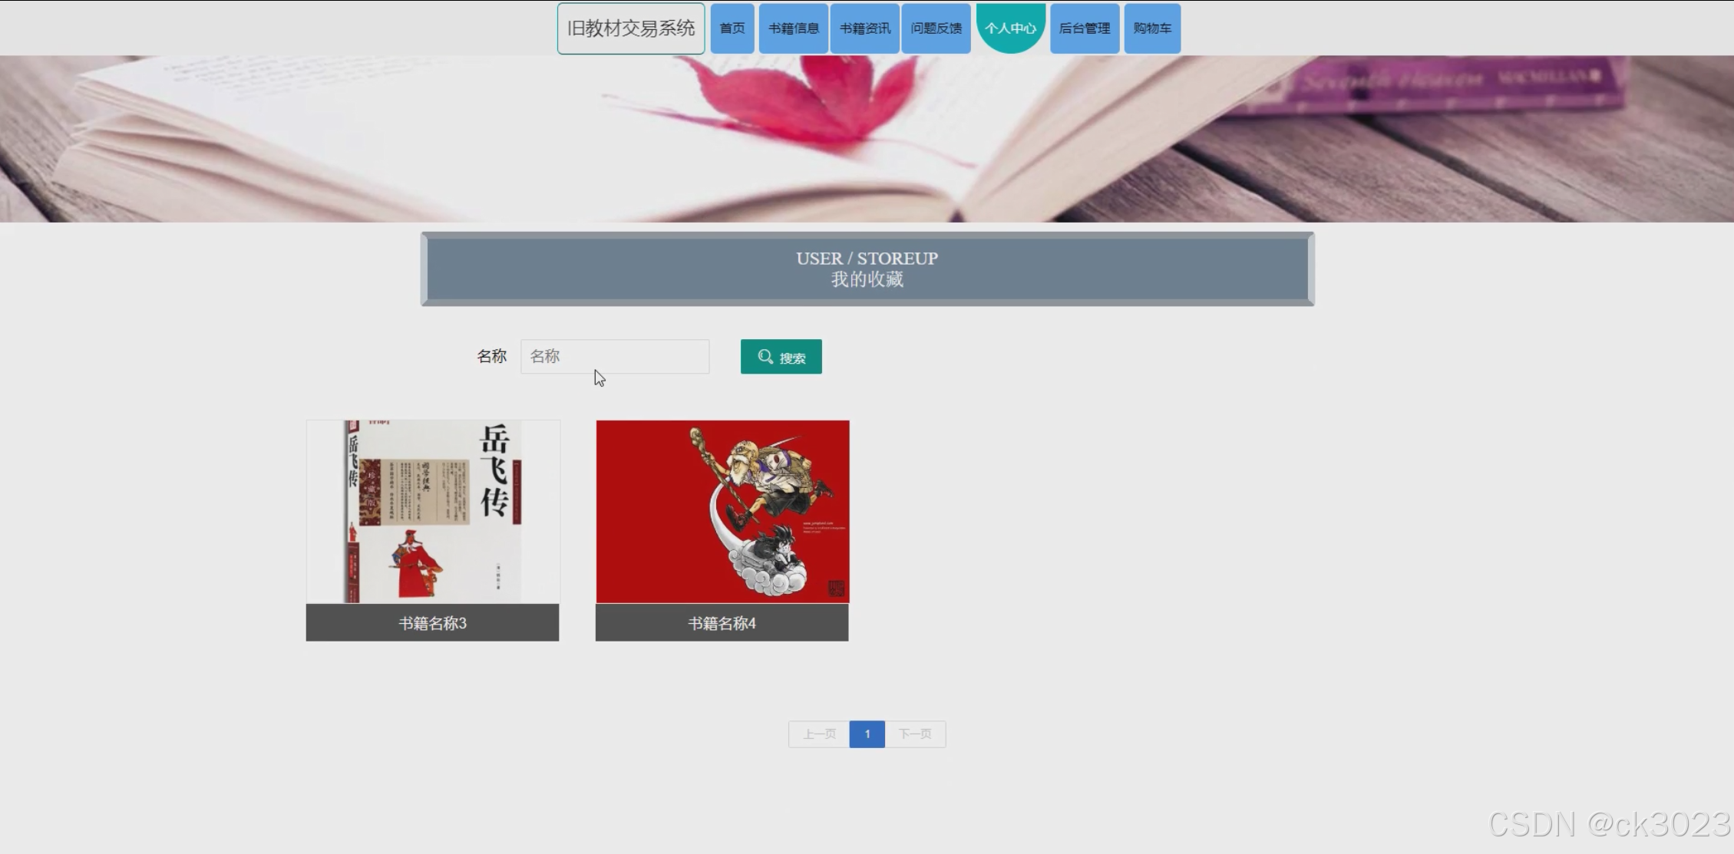Screen dimensions: 1734x854
Task: Click the 我的收藏 header banner
Action: [867, 269]
